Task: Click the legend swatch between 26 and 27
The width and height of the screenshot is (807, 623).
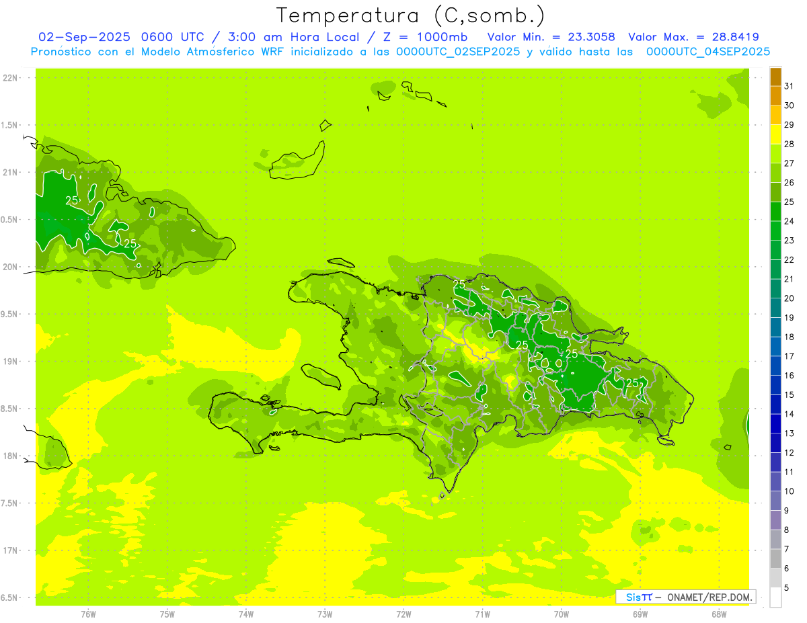Action: point(775,173)
